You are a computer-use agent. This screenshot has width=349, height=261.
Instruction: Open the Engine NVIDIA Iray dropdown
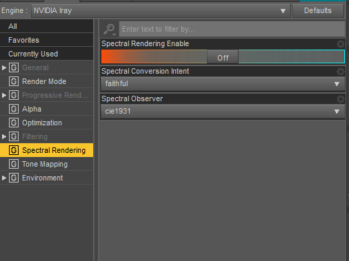[x=161, y=10]
